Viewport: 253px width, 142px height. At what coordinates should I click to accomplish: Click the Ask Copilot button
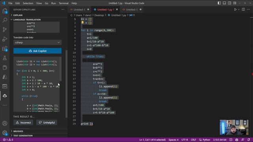click(x=38, y=51)
